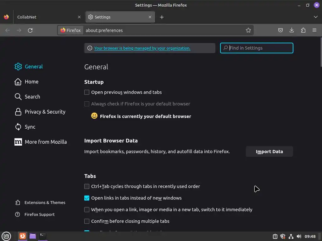The height and width of the screenshot is (241, 322).
Task: Enable Open previous windows and tabs
Action: (87, 92)
